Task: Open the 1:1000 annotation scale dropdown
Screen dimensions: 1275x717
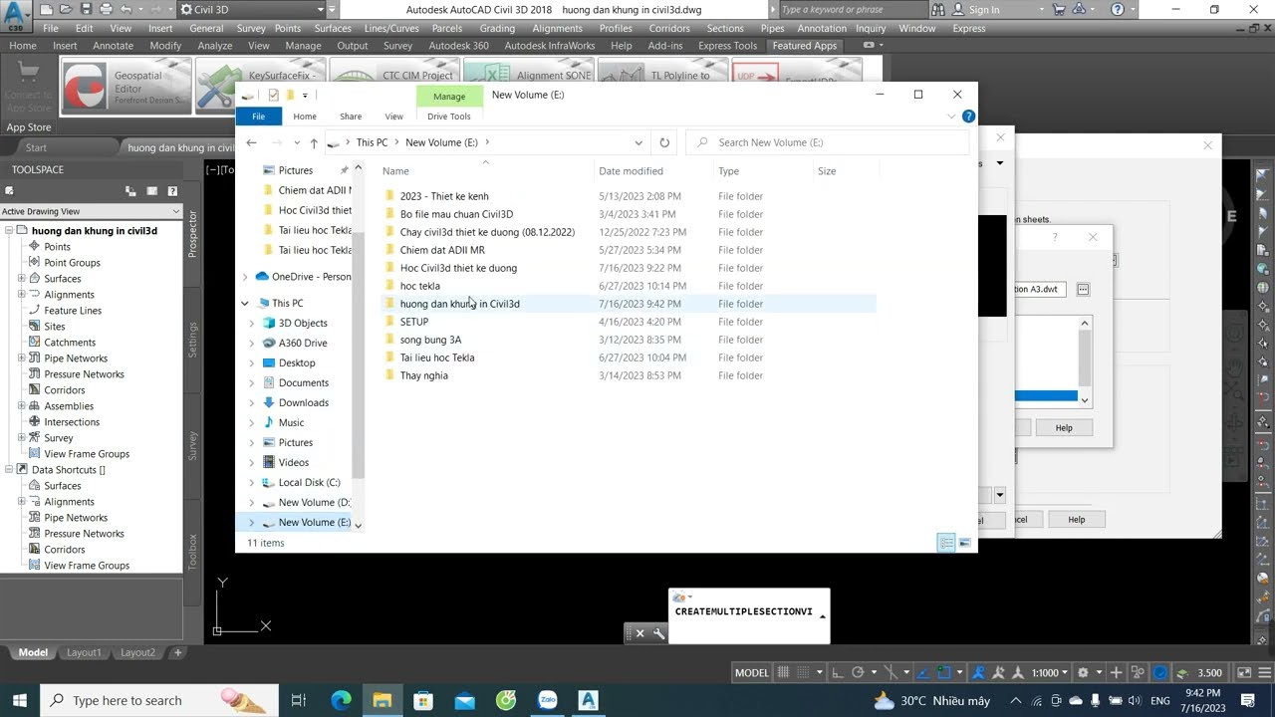Action: tap(1050, 672)
